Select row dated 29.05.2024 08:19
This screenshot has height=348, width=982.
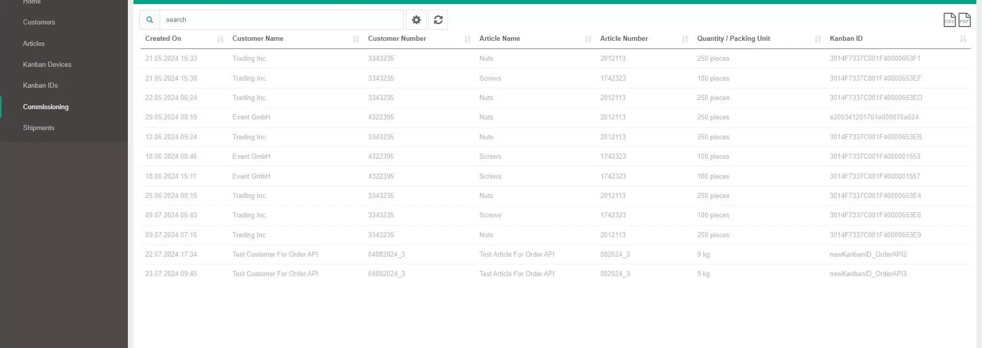click(x=555, y=117)
